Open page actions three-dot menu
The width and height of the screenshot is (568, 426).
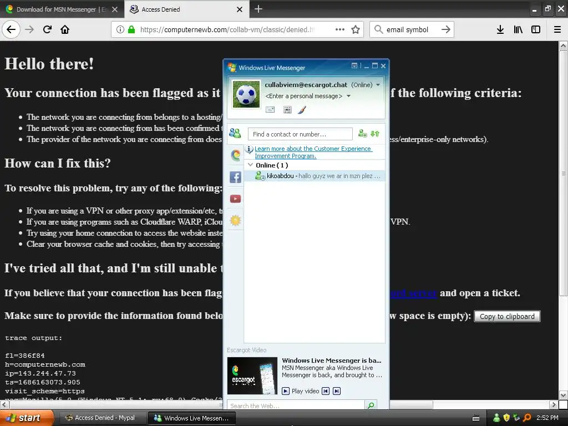(x=340, y=29)
